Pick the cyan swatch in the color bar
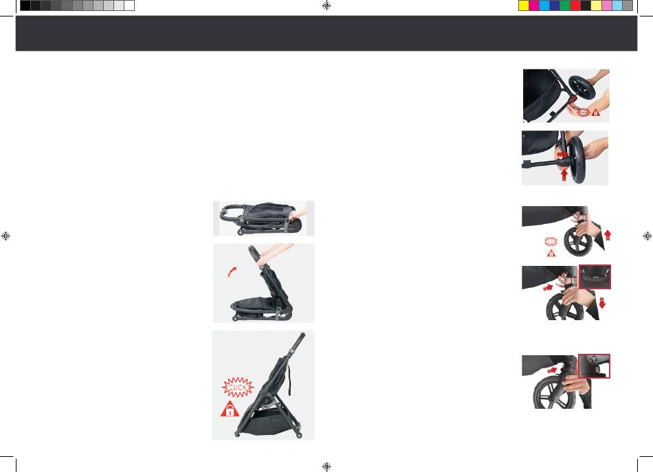The height and width of the screenshot is (472, 653). click(x=544, y=5)
